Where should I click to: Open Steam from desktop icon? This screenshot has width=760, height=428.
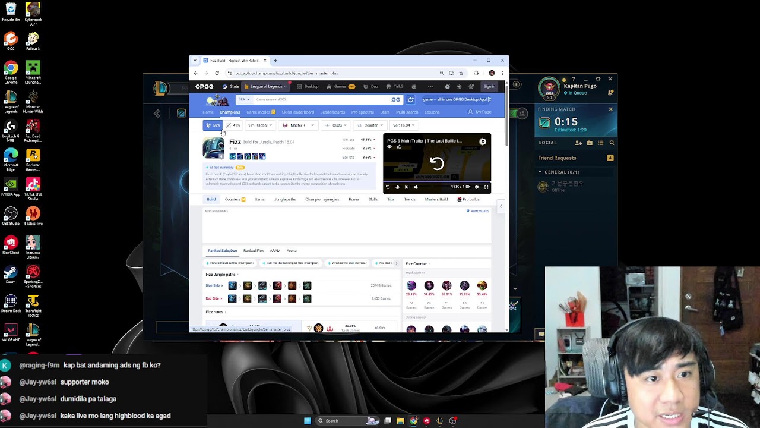[11, 276]
